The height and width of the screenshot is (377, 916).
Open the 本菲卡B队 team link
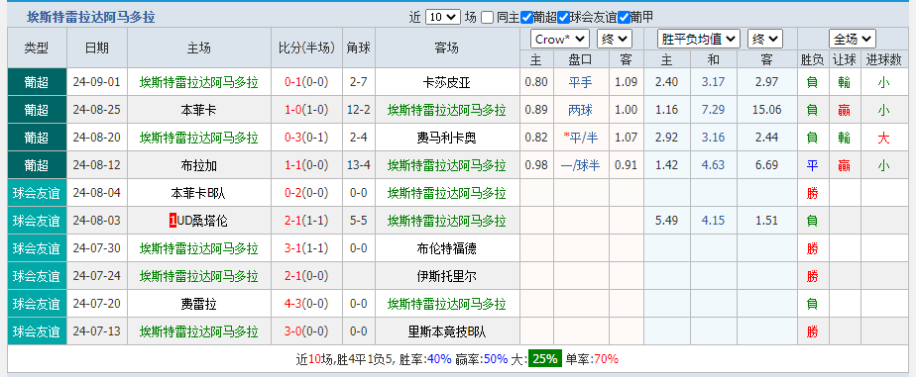198,193
